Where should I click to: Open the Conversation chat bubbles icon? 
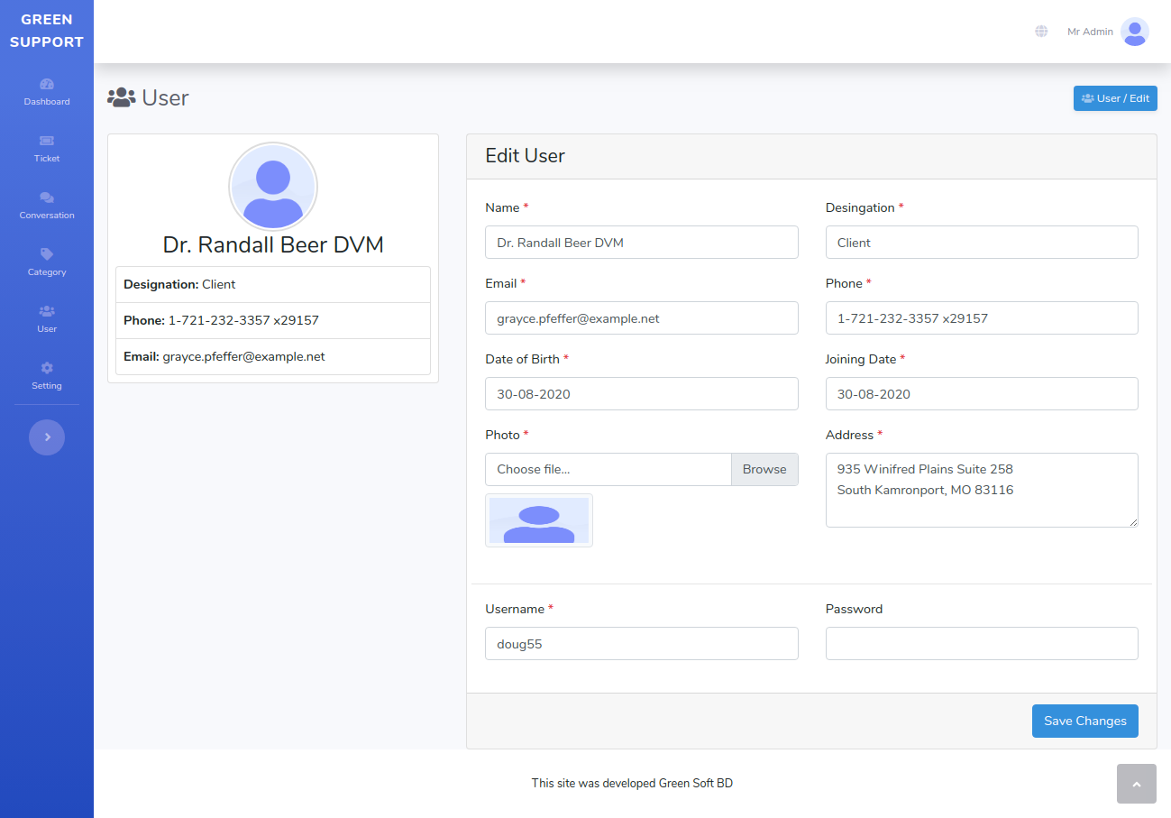47,198
